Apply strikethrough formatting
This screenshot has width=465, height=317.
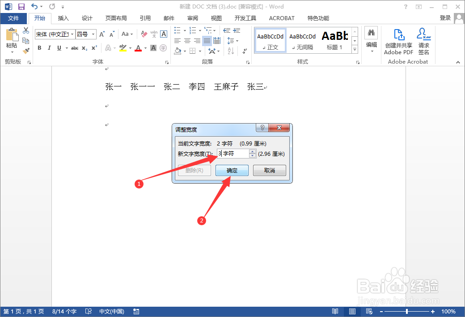pyautogui.click(x=74, y=48)
